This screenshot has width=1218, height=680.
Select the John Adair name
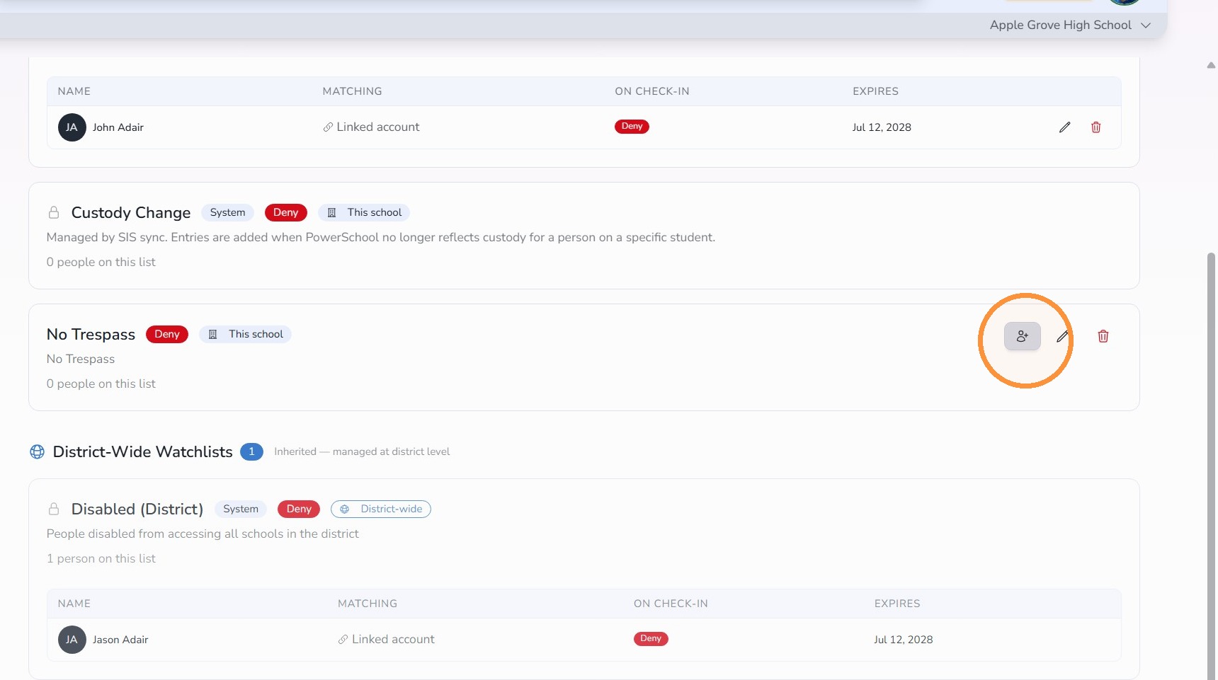[x=118, y=127]
